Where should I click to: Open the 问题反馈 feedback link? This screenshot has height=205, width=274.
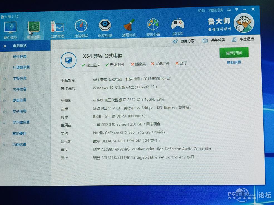click(x=216, y=10)
